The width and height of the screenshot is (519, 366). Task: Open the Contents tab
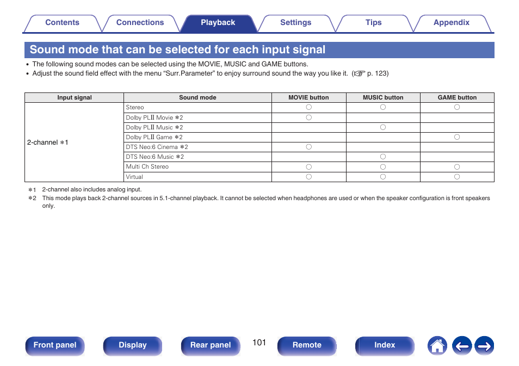click(x=62, y=23)
